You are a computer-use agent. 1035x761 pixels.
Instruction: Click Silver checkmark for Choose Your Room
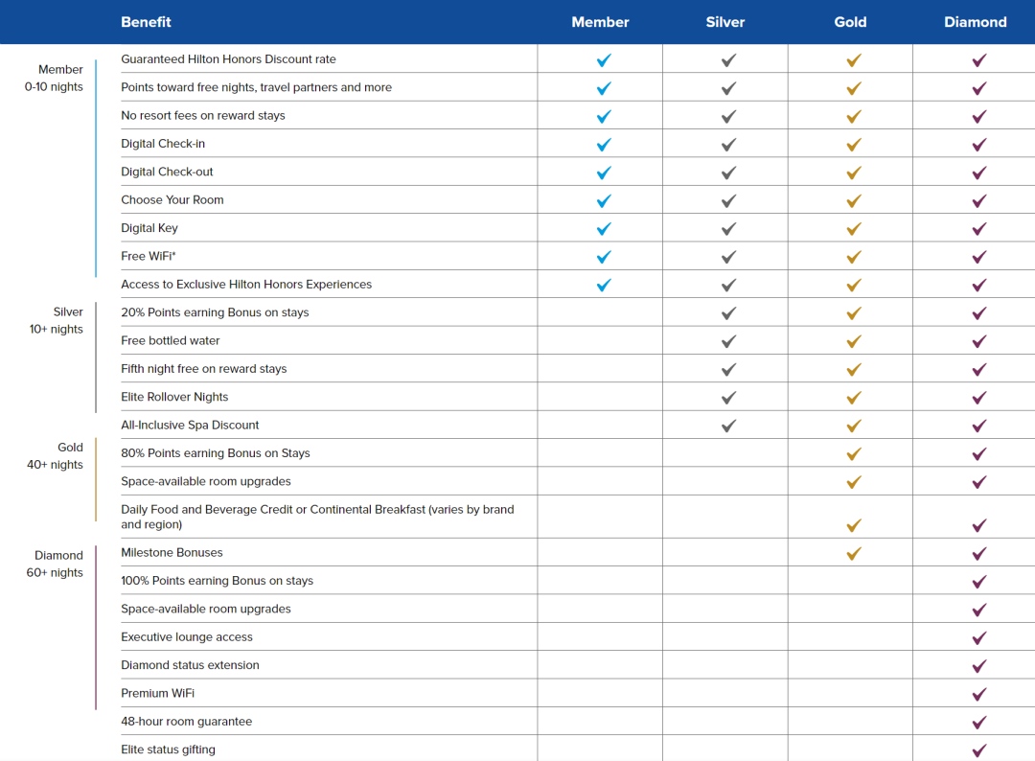(x=728, y=201)
